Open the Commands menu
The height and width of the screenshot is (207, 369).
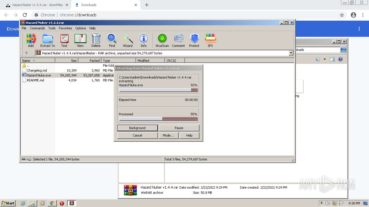(x=37, y=28)
